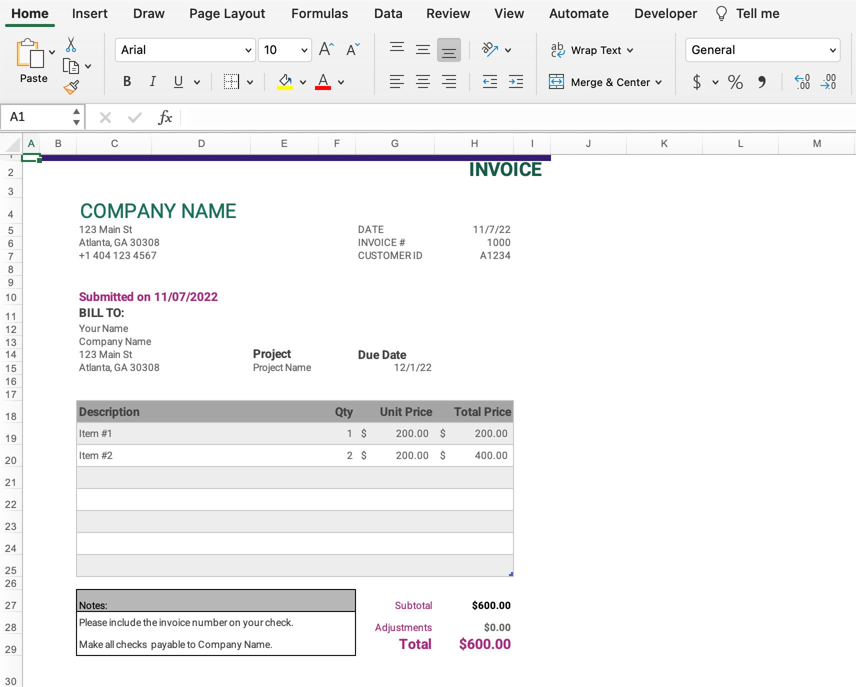
Task: Apply italic formatting
Action: click(x=152, y=81)
